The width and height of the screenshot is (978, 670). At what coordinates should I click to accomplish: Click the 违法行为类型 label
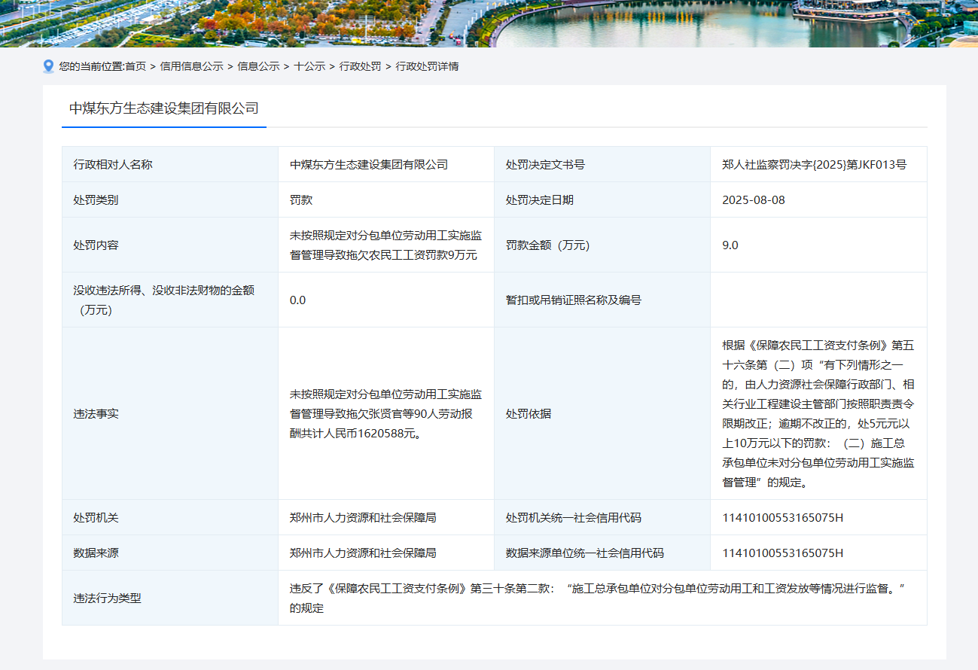107,598
